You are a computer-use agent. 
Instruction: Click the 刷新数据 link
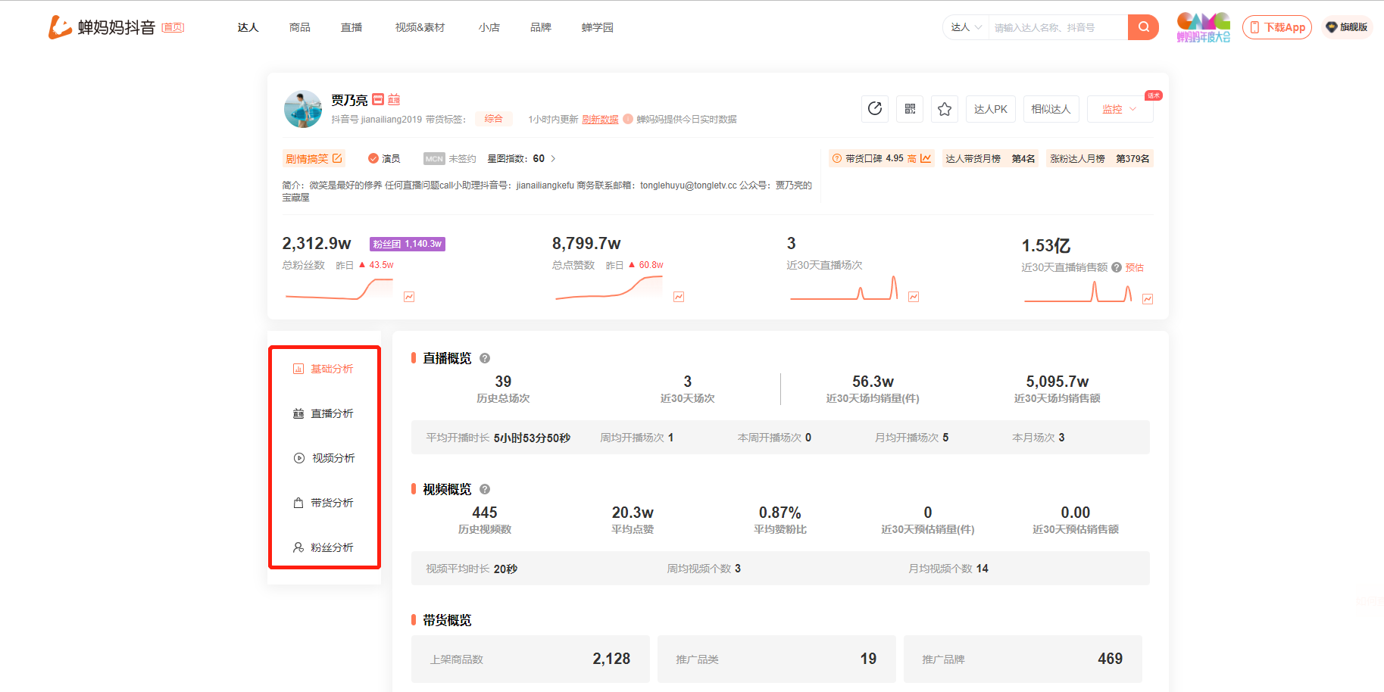click(x=600, y=119)
